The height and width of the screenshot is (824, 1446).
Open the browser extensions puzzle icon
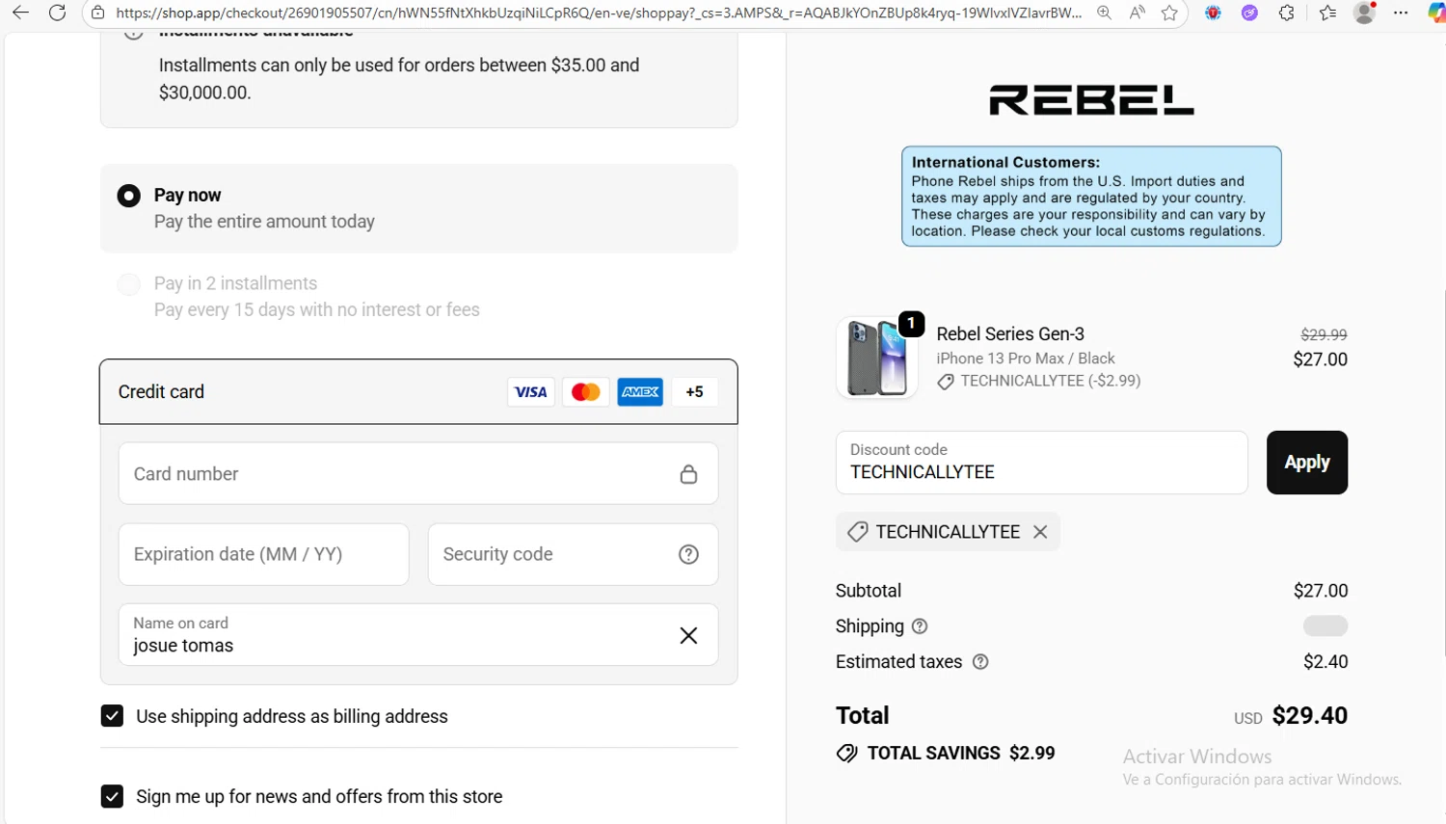click(x=1286, y=13)
